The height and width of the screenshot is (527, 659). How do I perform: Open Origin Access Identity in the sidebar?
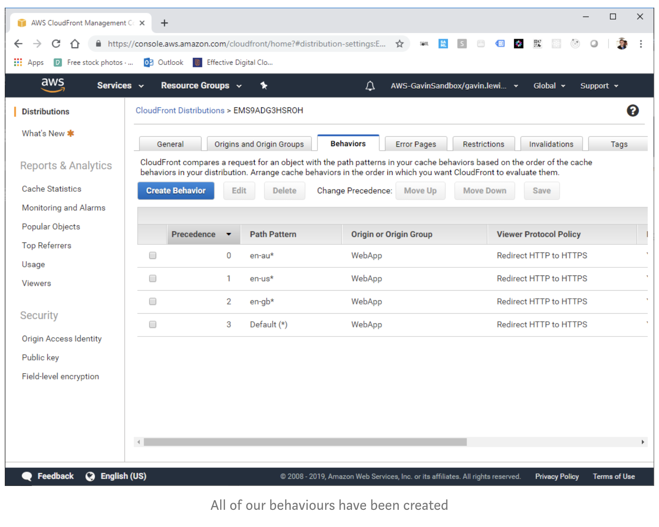pyautogui.click(x=62, y=338)
